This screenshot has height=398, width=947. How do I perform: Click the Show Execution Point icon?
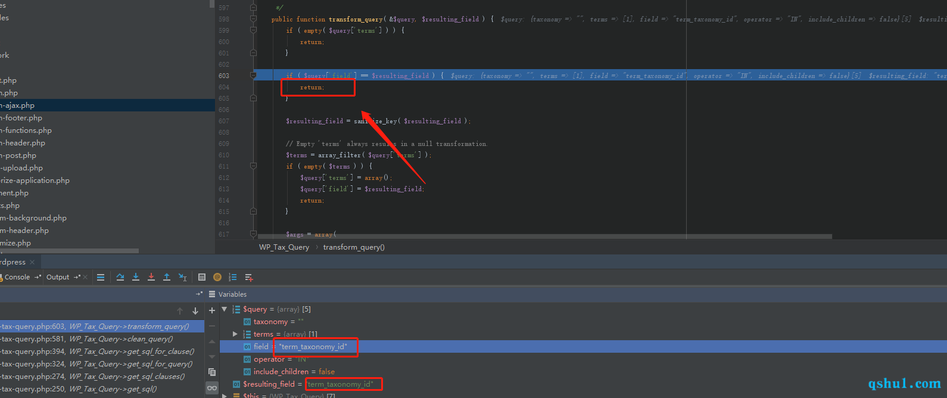[x=101, y=277]
